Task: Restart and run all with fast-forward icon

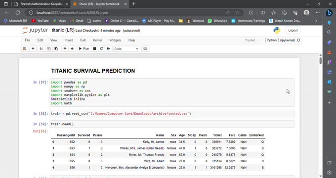Action: coord(108,48)
